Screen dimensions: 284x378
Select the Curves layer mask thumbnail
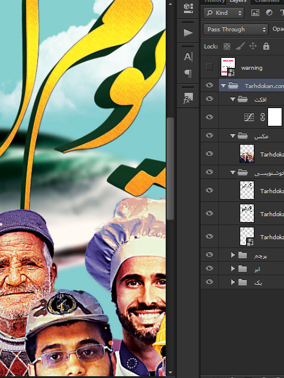click(x=275, y=117)
